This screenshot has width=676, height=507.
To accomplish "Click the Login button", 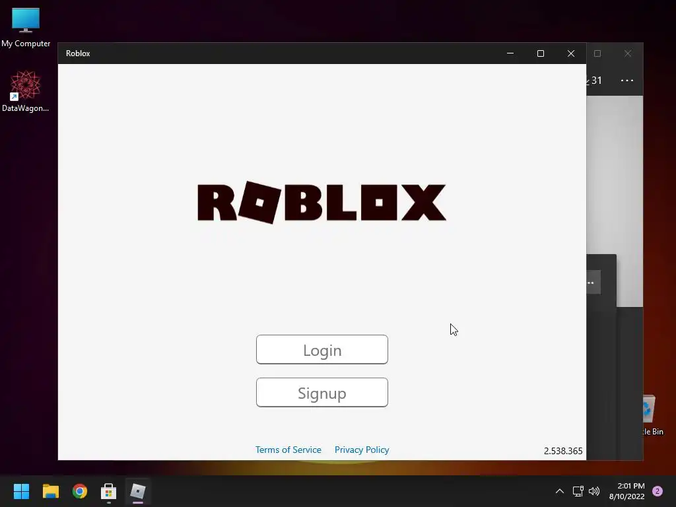I will pyautogui.click(x=321, y=350).
